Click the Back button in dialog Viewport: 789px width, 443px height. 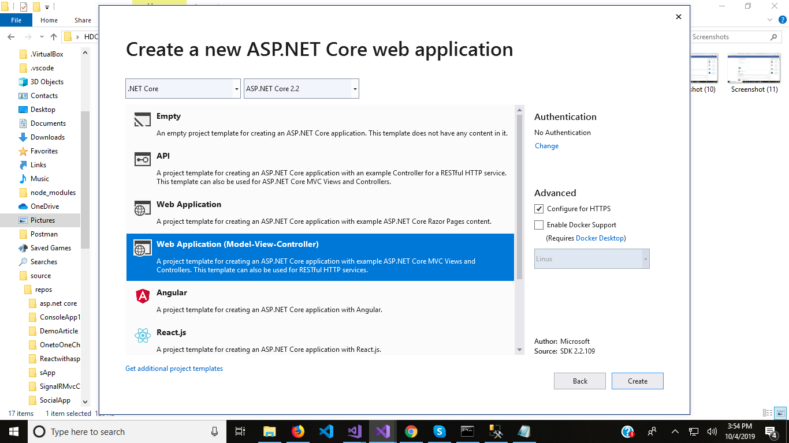580,381
